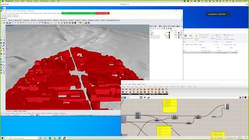Click the Renommer icon in Explorer ribbon
Screen dimensions: 249x140
point(190,36)
